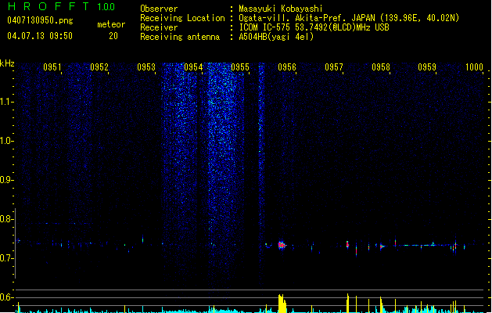The height and width of the screenshot is (313, 492).
Task: Click the meteor label
Action: 111,24
